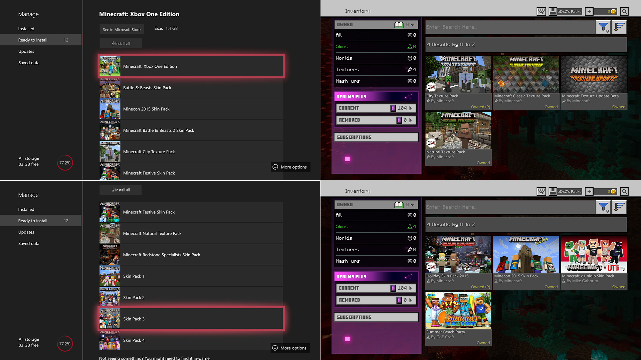Open City Texture Pack thumbnail in Inventory
641x360 pixels.
click(x=458, y=74)
